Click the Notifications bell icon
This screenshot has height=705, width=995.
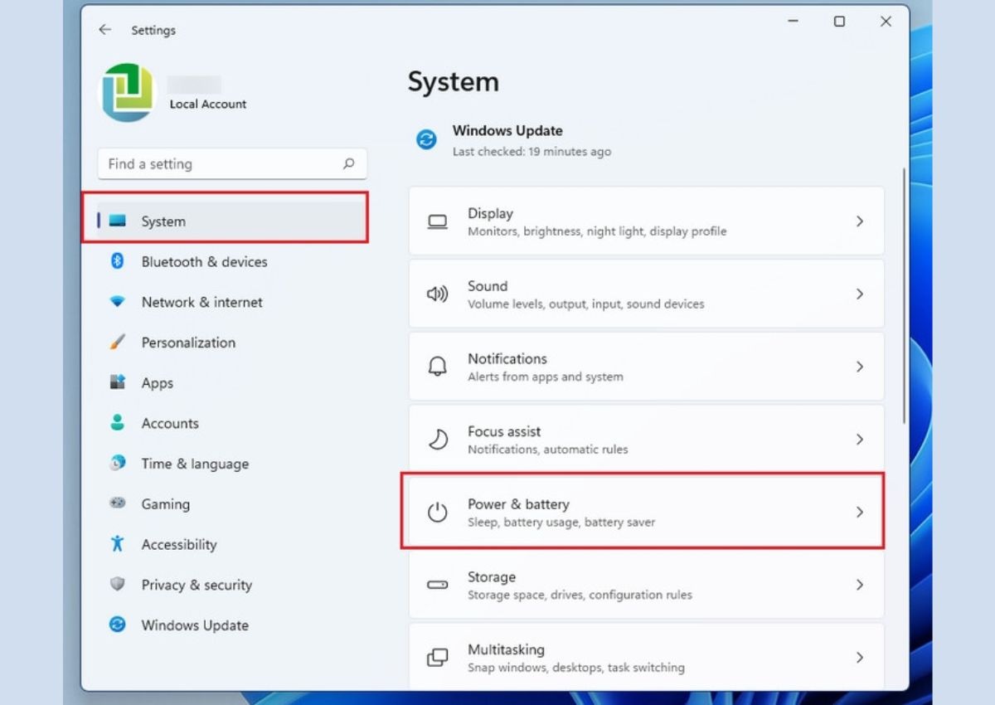coord(437,367)
